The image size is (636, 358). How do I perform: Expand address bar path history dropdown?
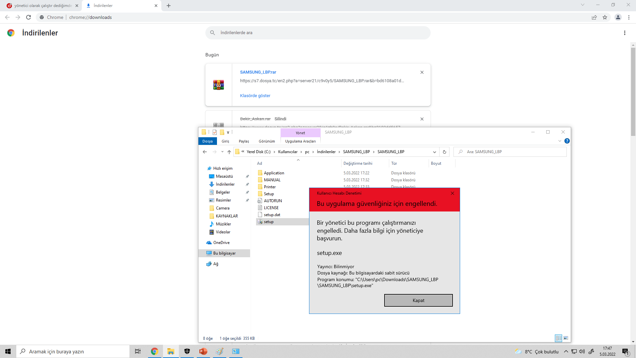click(x=434, y=152)
